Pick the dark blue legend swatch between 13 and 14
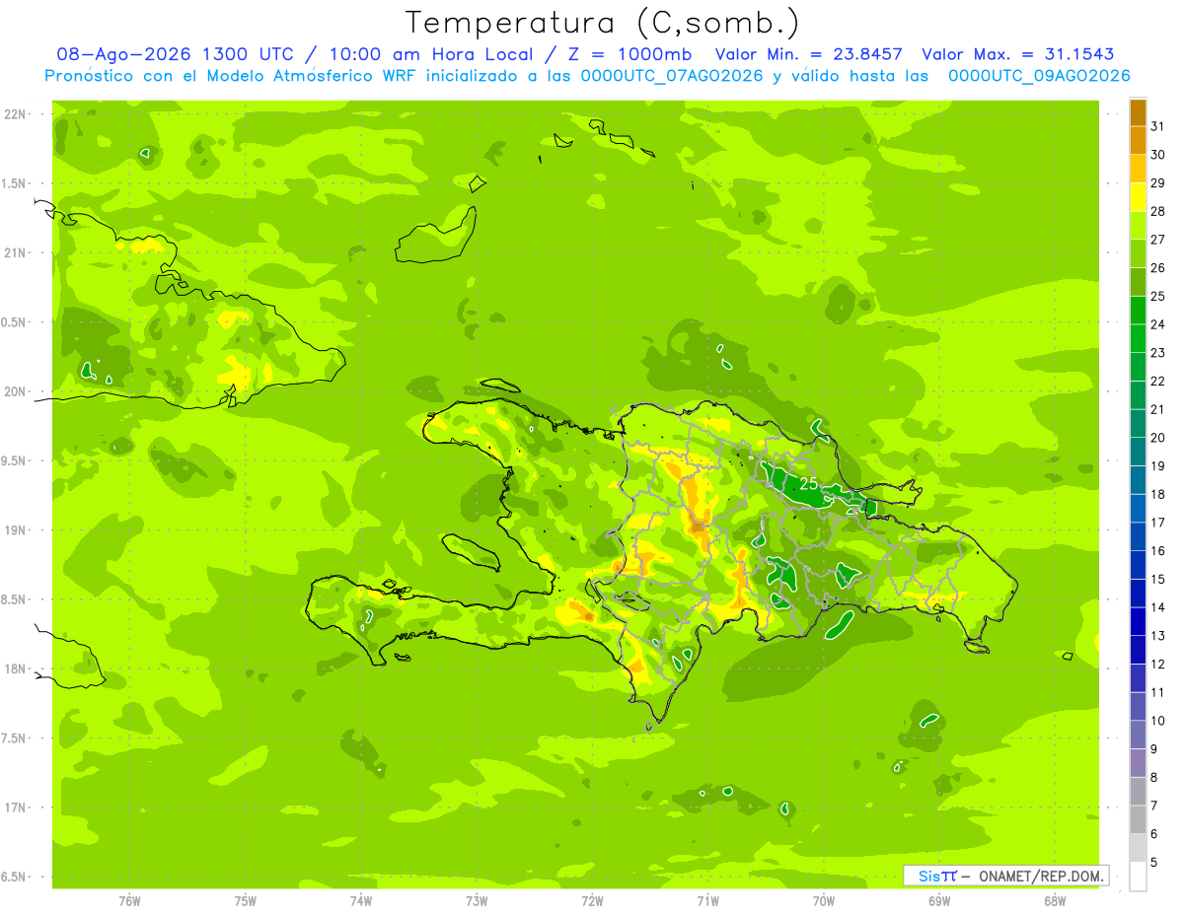The height and width of the screenshot is (914, 1184). click(1138, 621)
